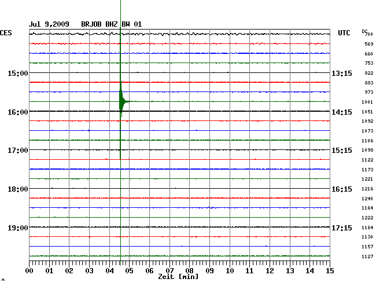Screen dimensions: 376x286
Task: Click the CES timezone label
Action: pos(6,33)
